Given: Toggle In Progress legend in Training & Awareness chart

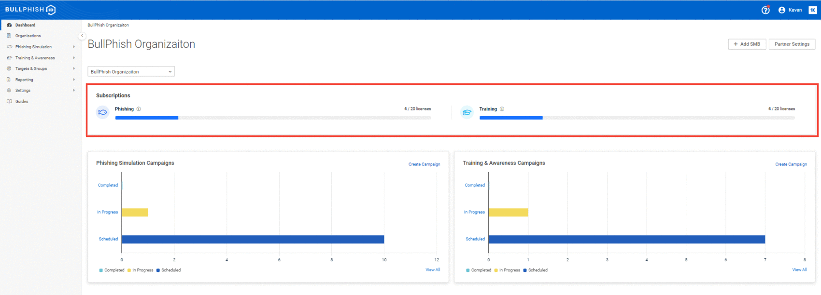Looking at the screenshot, I should coord(507,270).
